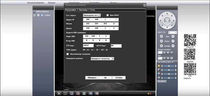Click the Шлюз field
Image resolution: width=210 pixels, height=96 pixels.
click(101, 28)
